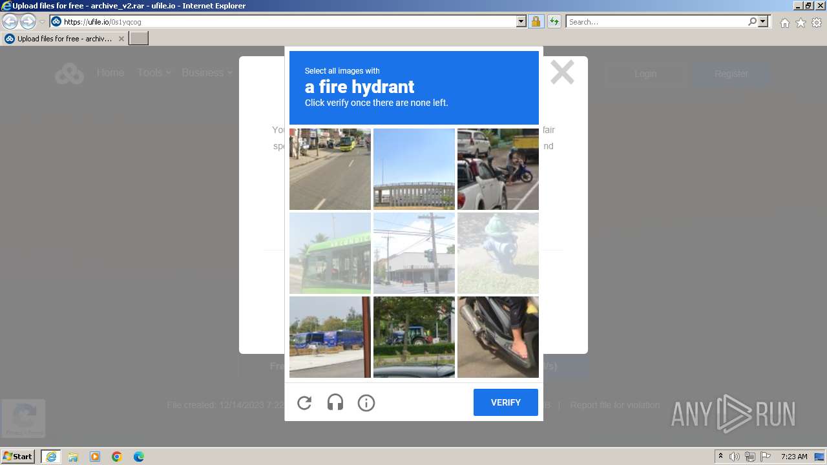Open File Explorer from the taskbar

(x=73, y=457)
